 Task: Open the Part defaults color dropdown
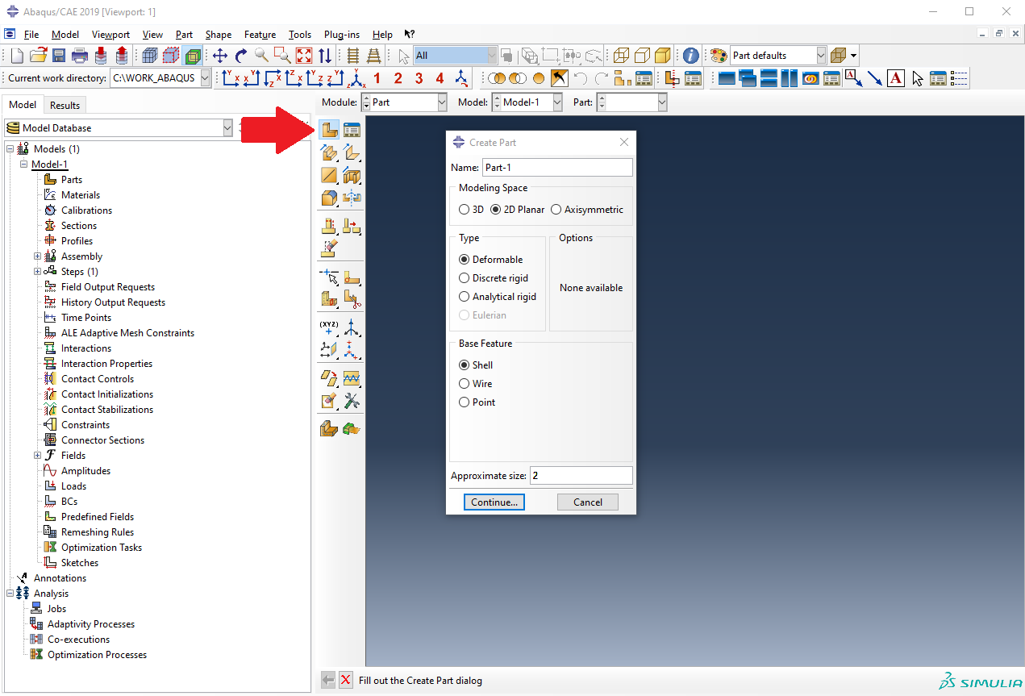(x=821, y=56)
